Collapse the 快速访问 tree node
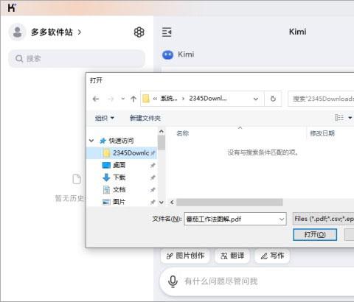This screenshot has width=354, height=302. (x=91, y=141)
